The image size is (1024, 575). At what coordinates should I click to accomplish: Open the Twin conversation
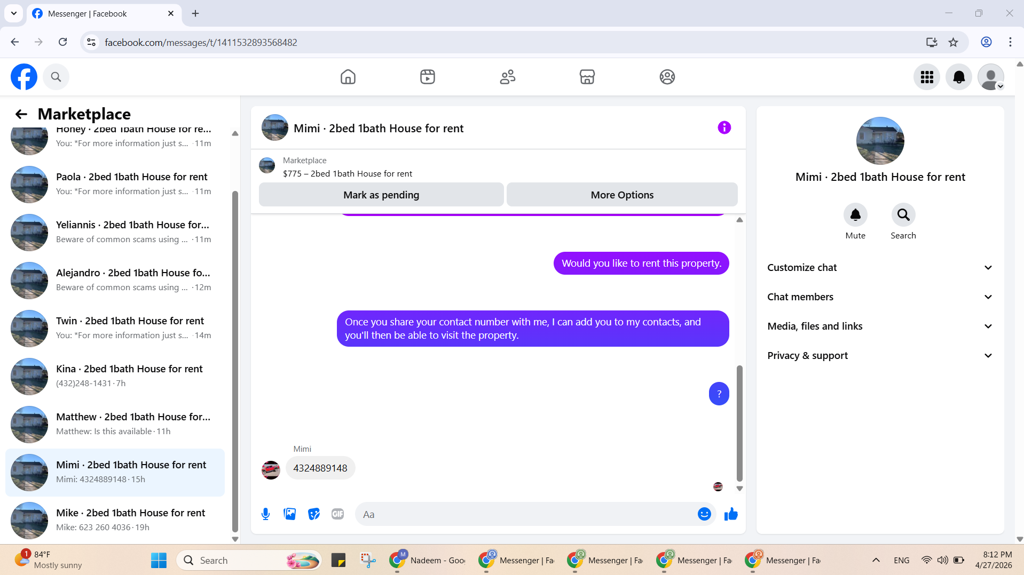click(x=115, y=328)
